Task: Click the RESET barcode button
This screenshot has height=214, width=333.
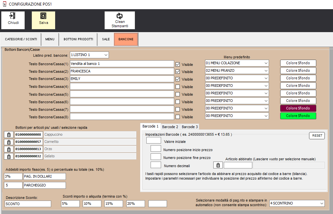Action: point(317,136)
